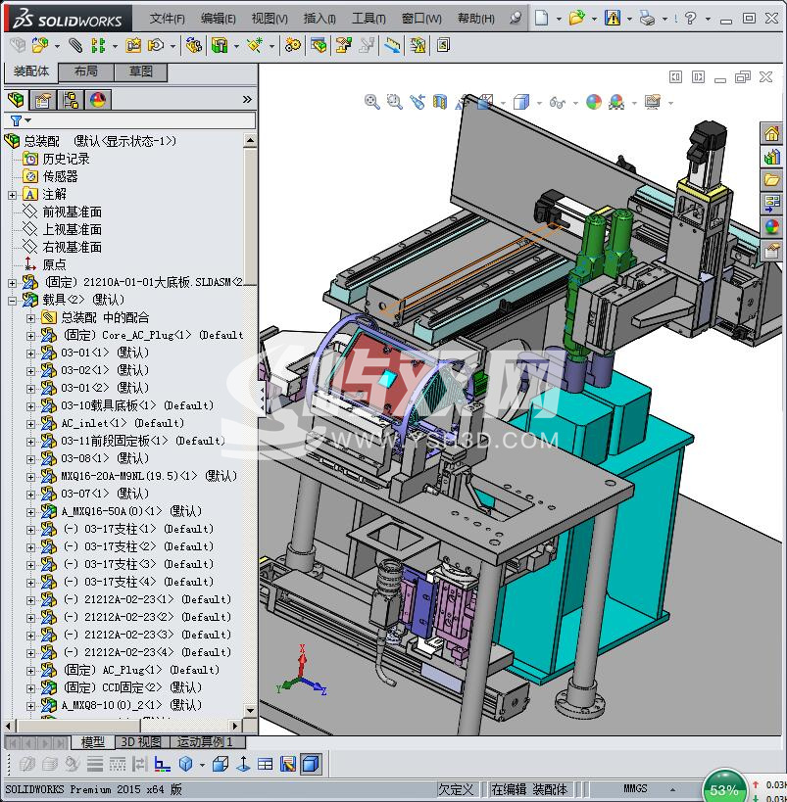Collapse the 载具<2> tree node
This screenshot has width=787, height=802.
point(13,301)
